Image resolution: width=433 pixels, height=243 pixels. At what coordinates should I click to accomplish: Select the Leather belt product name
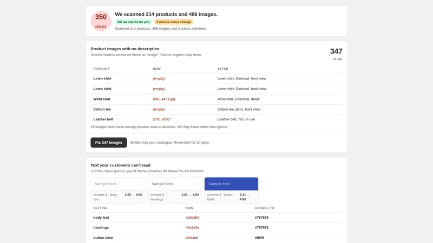[x=103, y=119]
